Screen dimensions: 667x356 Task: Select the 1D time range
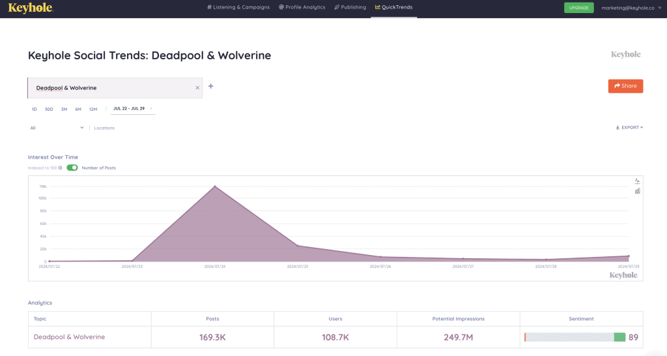coord(34,110)
